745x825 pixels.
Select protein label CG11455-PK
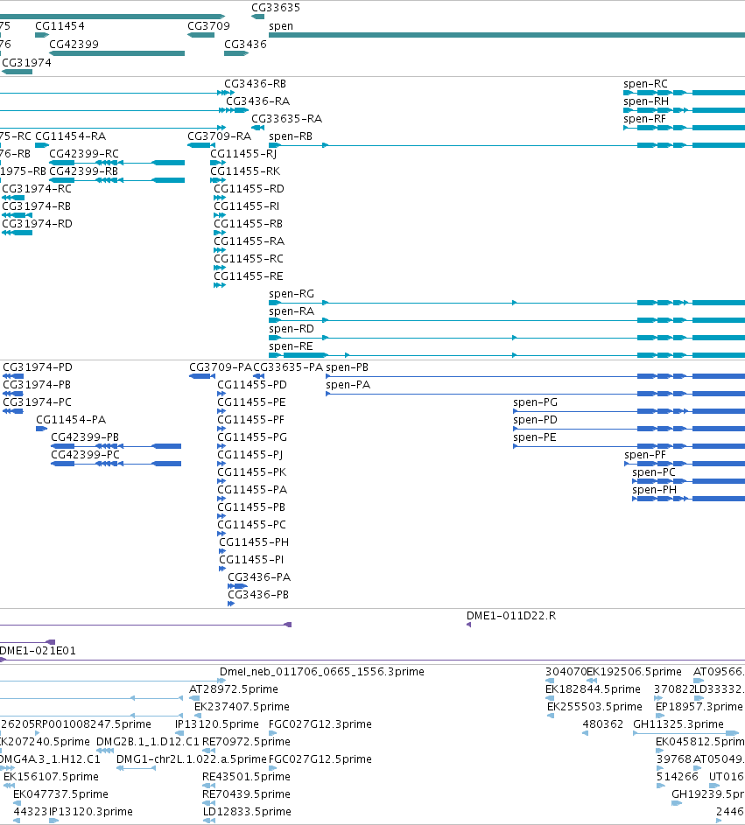pos(251,472)
